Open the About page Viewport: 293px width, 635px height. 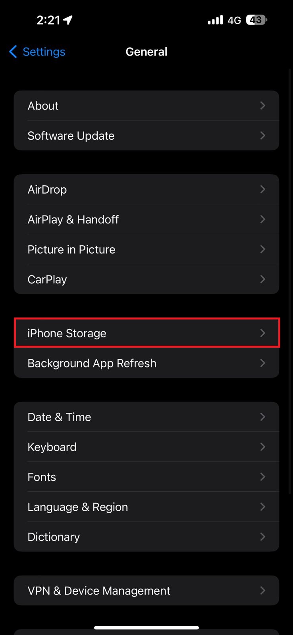coord(146,106)
